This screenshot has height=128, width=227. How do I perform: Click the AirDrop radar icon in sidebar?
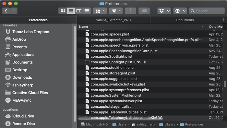[x=8, y=39]
